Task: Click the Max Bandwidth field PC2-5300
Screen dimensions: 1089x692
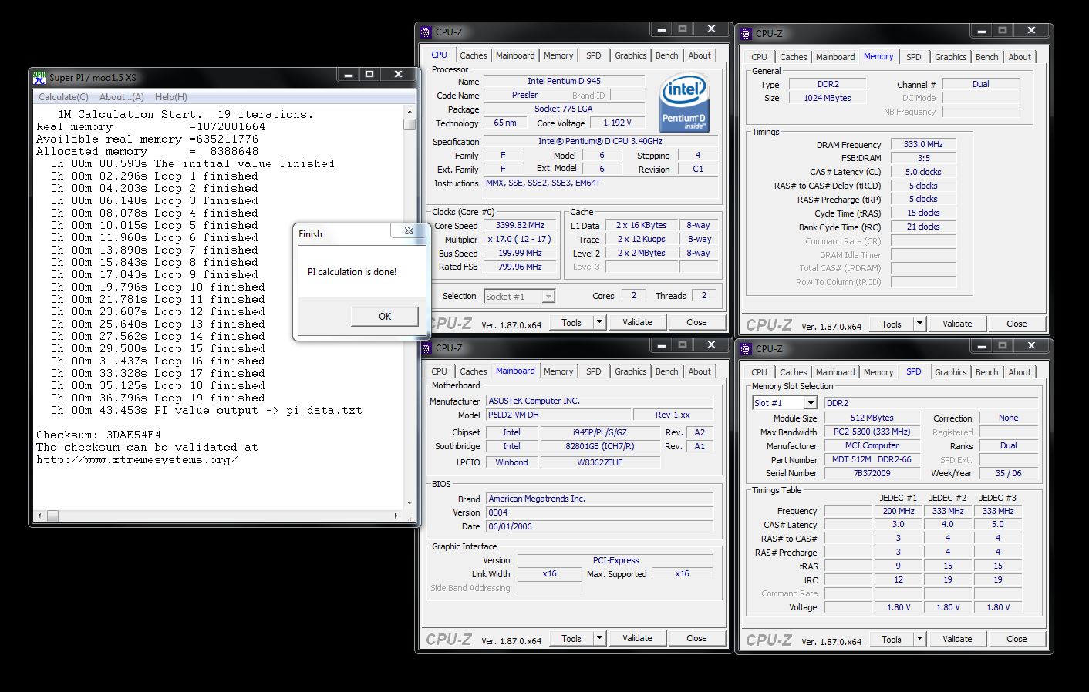Action: pyautogui.click(x=872, y=432)
